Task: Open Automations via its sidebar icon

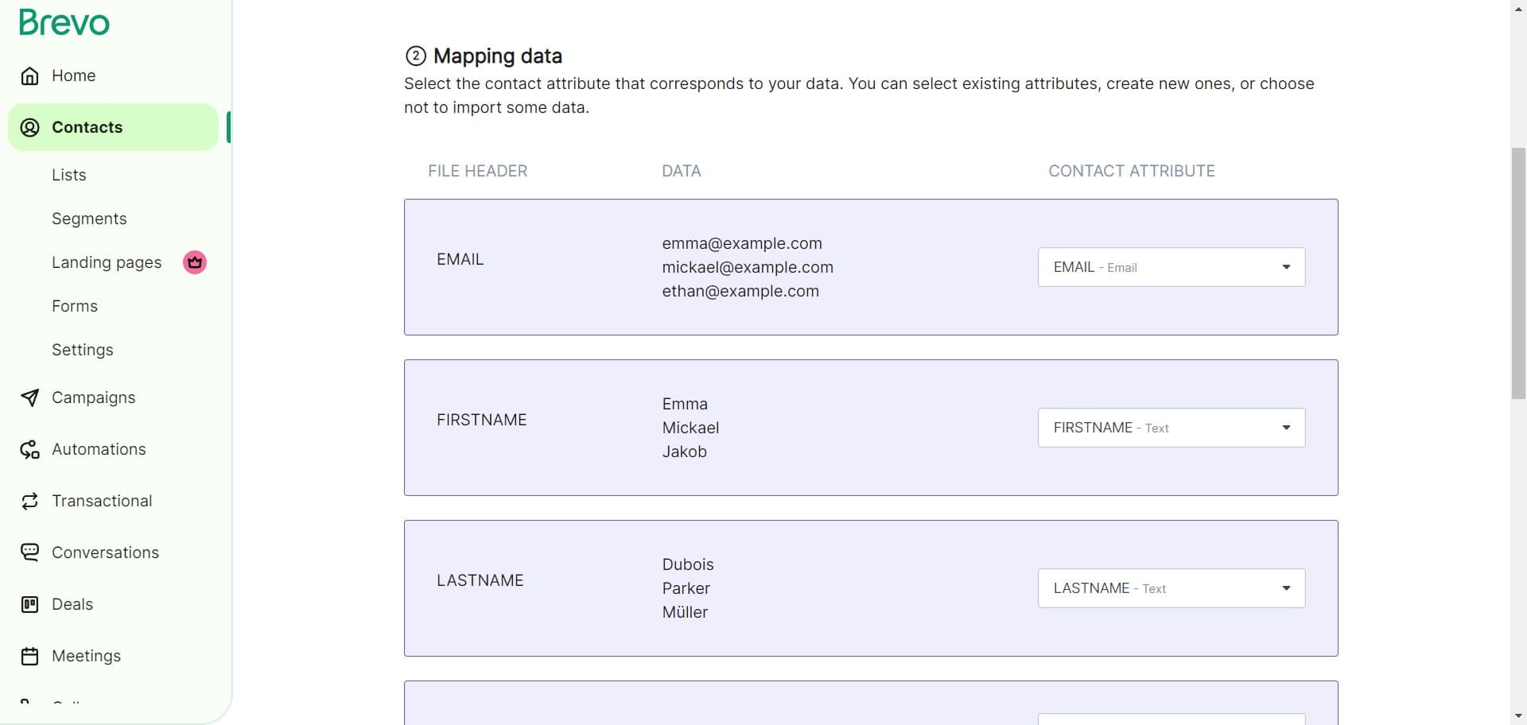Action: (29, 449)
